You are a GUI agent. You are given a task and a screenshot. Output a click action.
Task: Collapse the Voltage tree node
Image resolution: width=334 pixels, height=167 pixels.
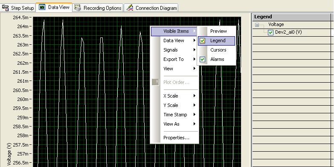tap(257, 25)
